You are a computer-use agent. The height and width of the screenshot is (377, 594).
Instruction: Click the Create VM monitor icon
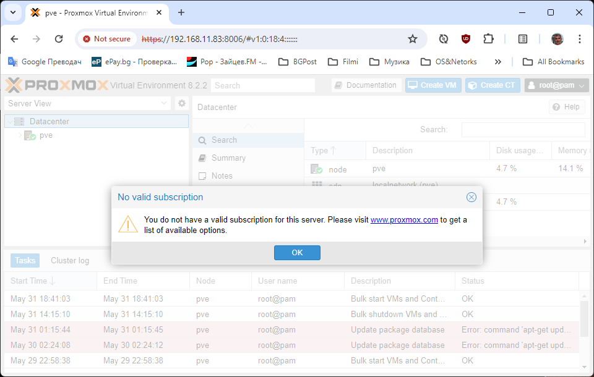[x=412, y=85]
